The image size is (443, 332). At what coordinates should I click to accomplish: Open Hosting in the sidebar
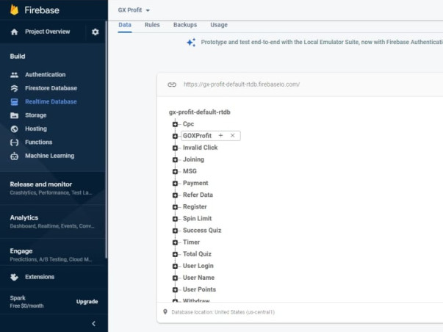click(36, 129)
